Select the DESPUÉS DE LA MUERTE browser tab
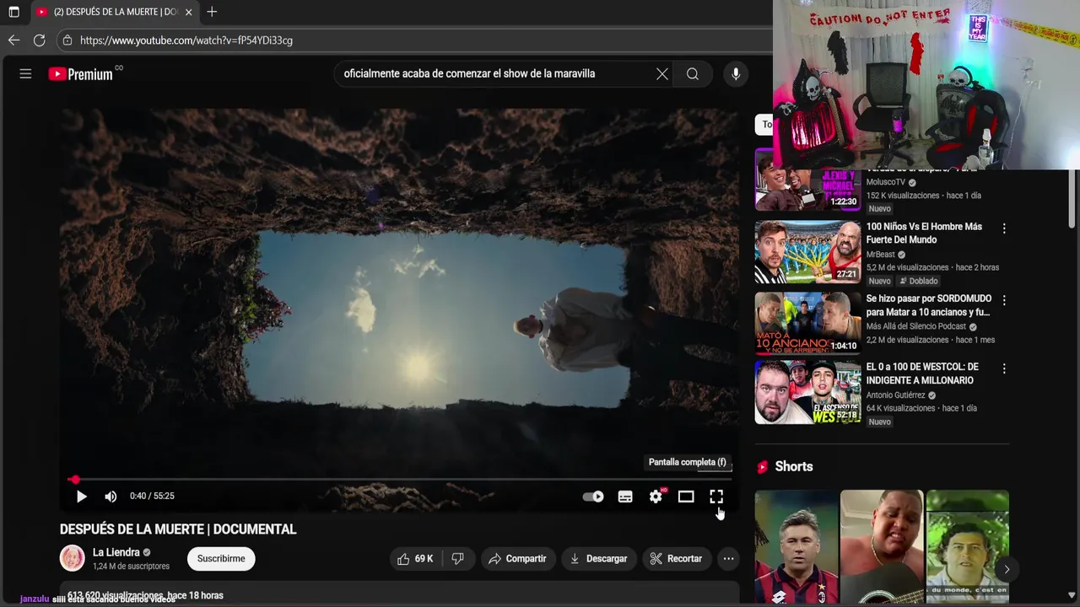Screen dimensions: 1080x607 point(115,12)
